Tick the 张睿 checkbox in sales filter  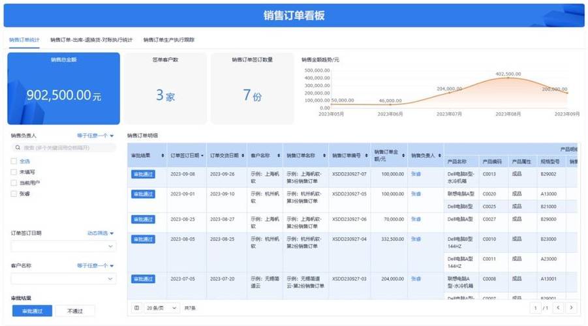(14, 194)
